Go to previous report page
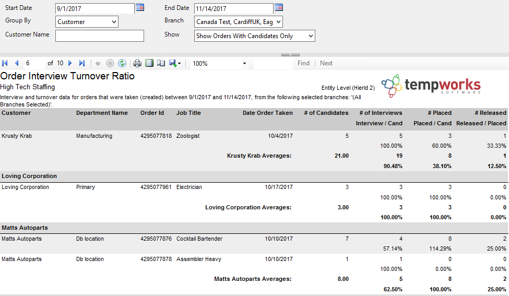Viewport: 509px width, 296px height. [16, 63]
